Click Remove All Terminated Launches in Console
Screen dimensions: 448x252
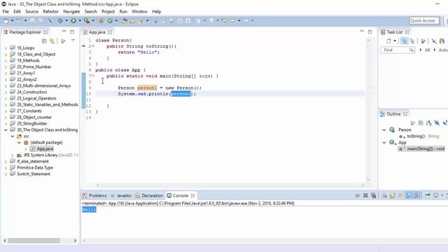click(x=373, y=195)
